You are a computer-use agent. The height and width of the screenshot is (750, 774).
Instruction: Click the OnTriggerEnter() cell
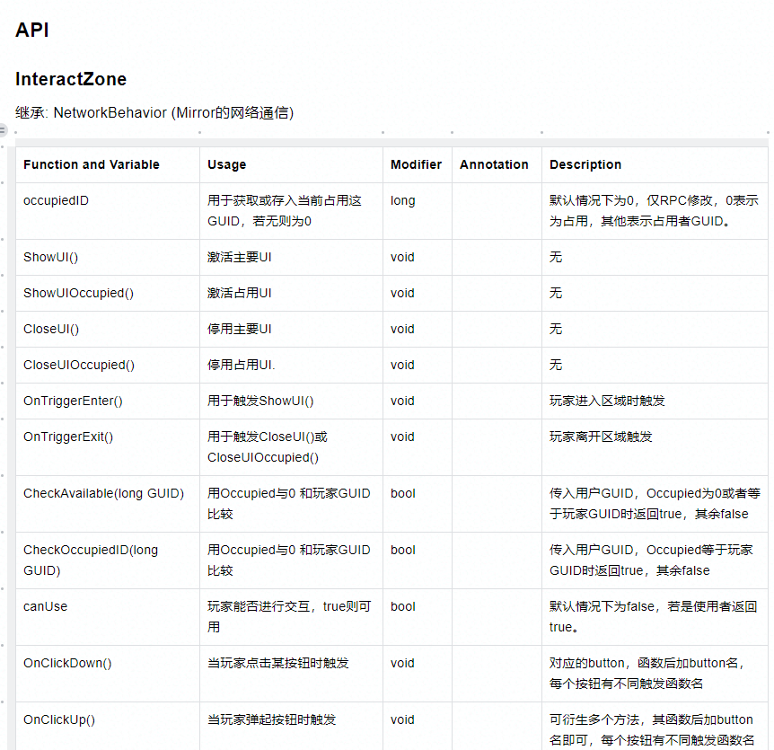coord(108,401)
